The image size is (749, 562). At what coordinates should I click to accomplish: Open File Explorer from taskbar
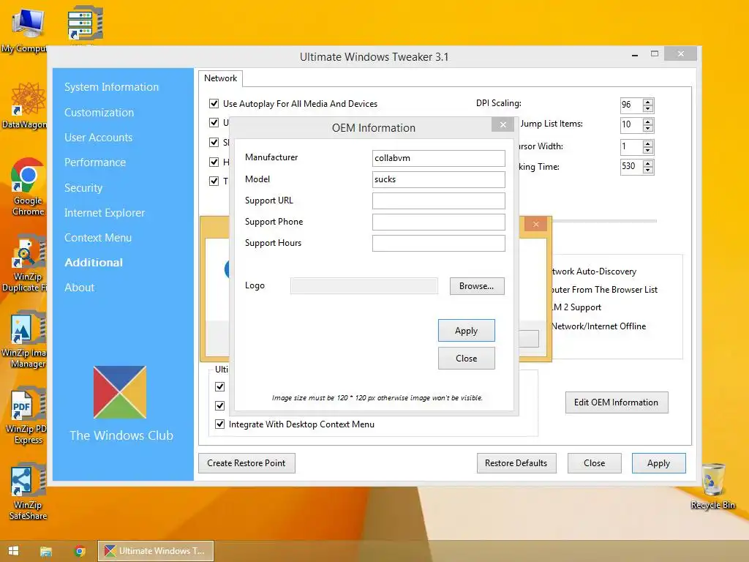click(x=46, y=551)
